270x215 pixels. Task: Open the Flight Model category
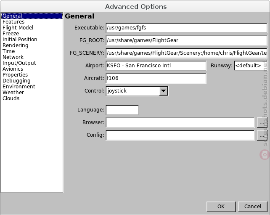(x=32, y=28)
